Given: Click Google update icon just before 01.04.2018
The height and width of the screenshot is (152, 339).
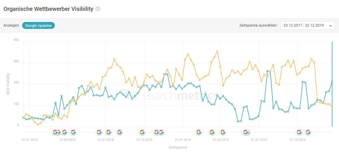Looking at the screenshot, I should pyautogui.click(x=64, y=132).
